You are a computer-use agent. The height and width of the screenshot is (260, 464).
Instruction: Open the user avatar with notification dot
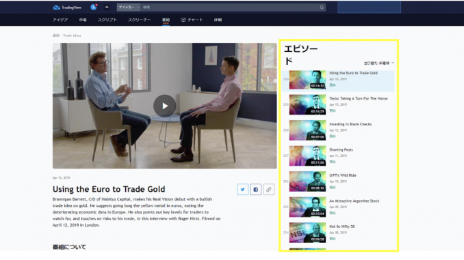tap(94, 7)
